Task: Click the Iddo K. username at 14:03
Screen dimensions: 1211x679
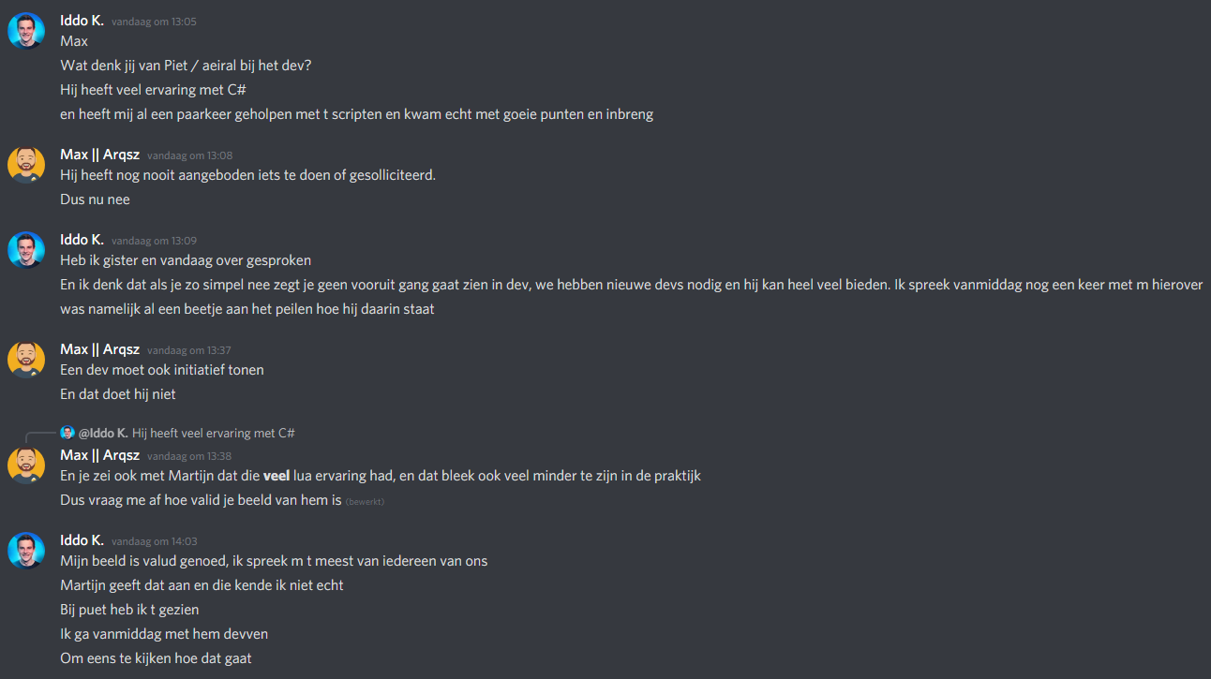Action: tap(82, 540)
